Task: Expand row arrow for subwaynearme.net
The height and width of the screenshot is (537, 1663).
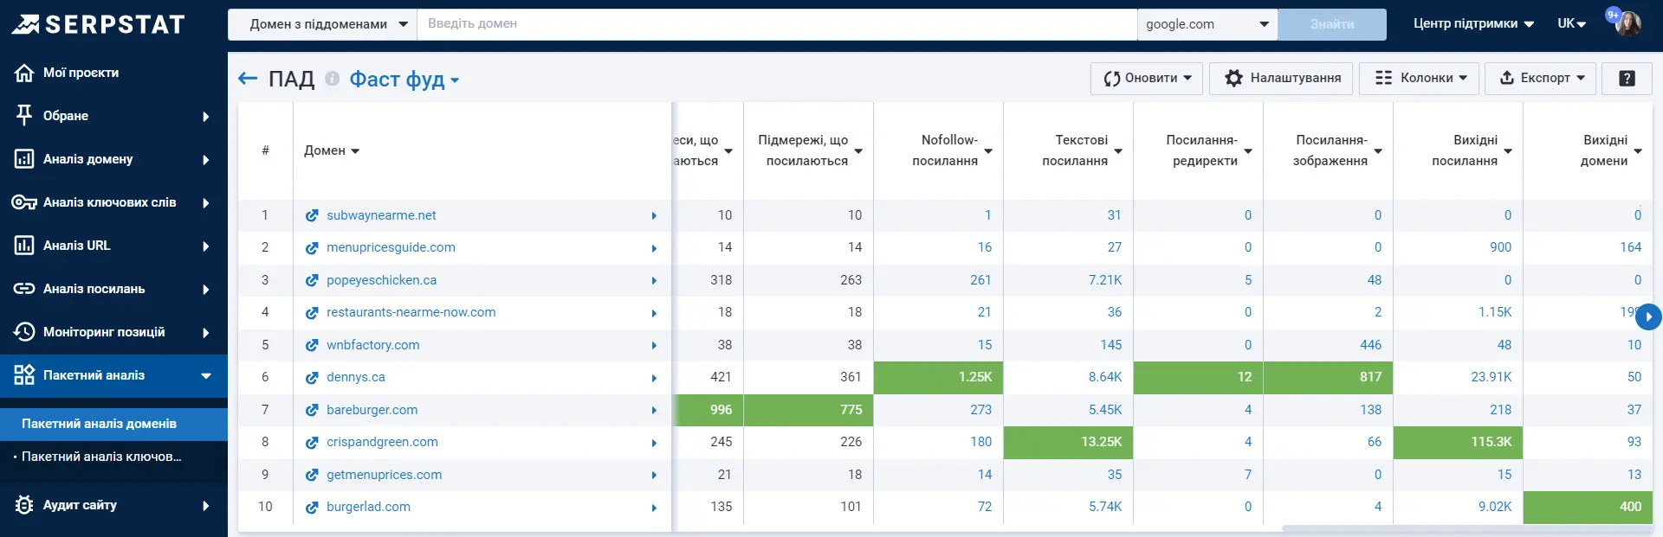Action: coord(654,216)
